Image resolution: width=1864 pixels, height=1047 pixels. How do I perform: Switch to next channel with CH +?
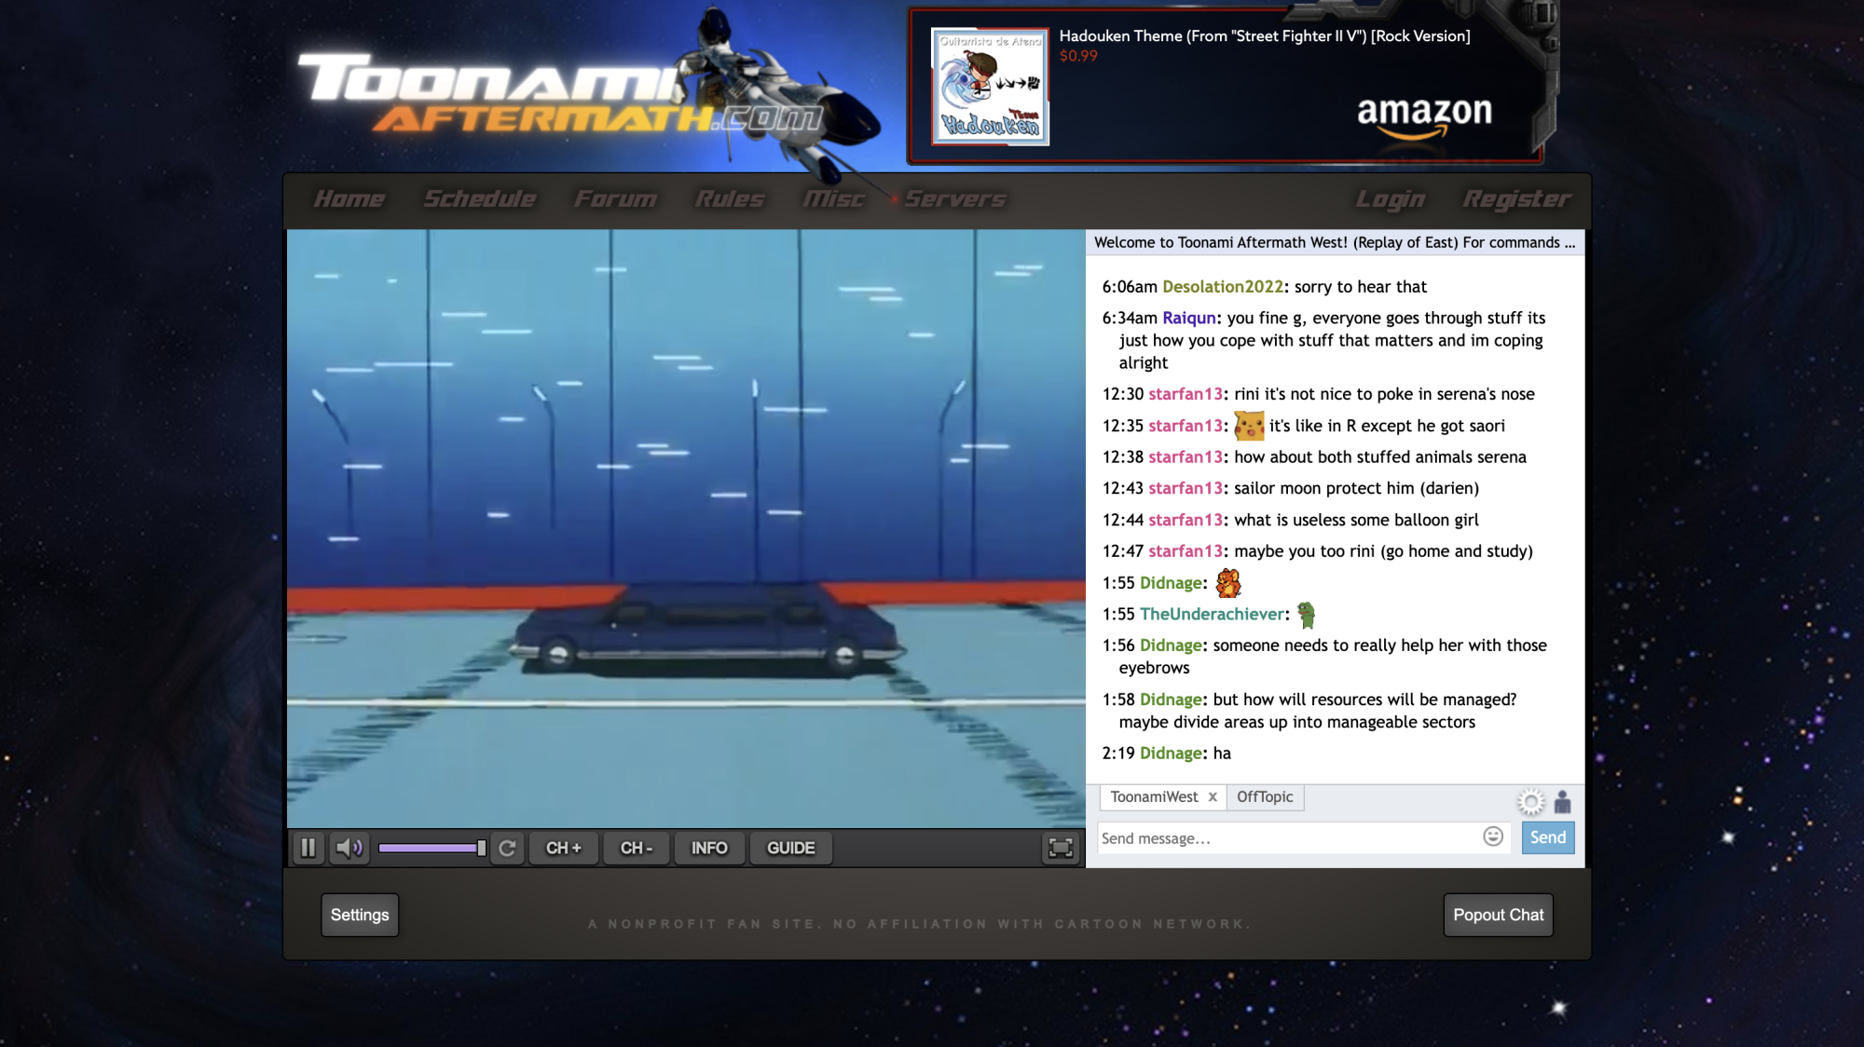click(563, 848)
